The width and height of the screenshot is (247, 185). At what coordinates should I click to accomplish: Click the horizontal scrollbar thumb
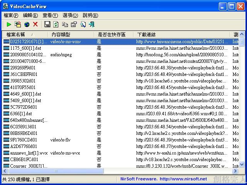click(x=56, y=171)
